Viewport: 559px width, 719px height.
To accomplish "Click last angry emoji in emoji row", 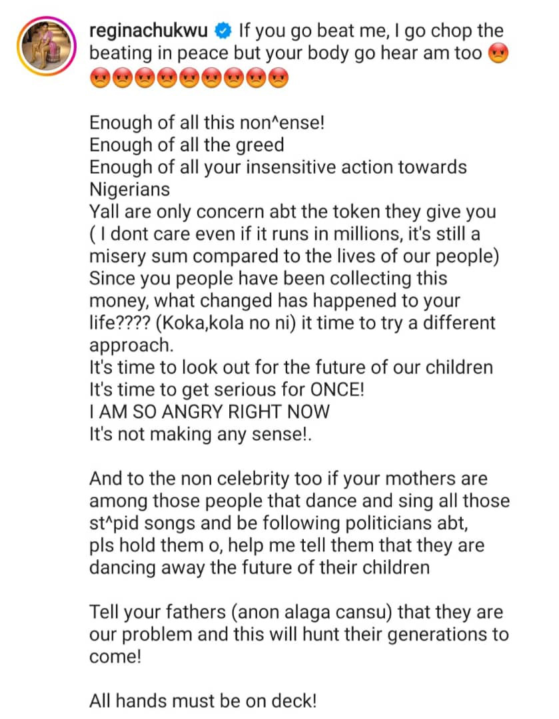I will [278, 77].
